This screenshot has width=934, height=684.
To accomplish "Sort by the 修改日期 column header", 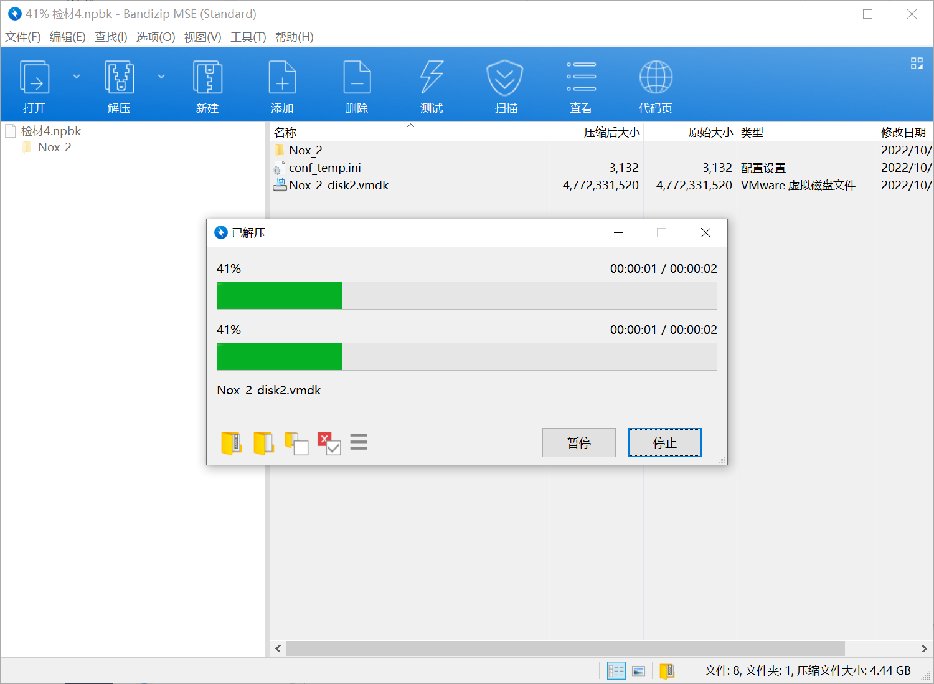I will pos(905,132).
